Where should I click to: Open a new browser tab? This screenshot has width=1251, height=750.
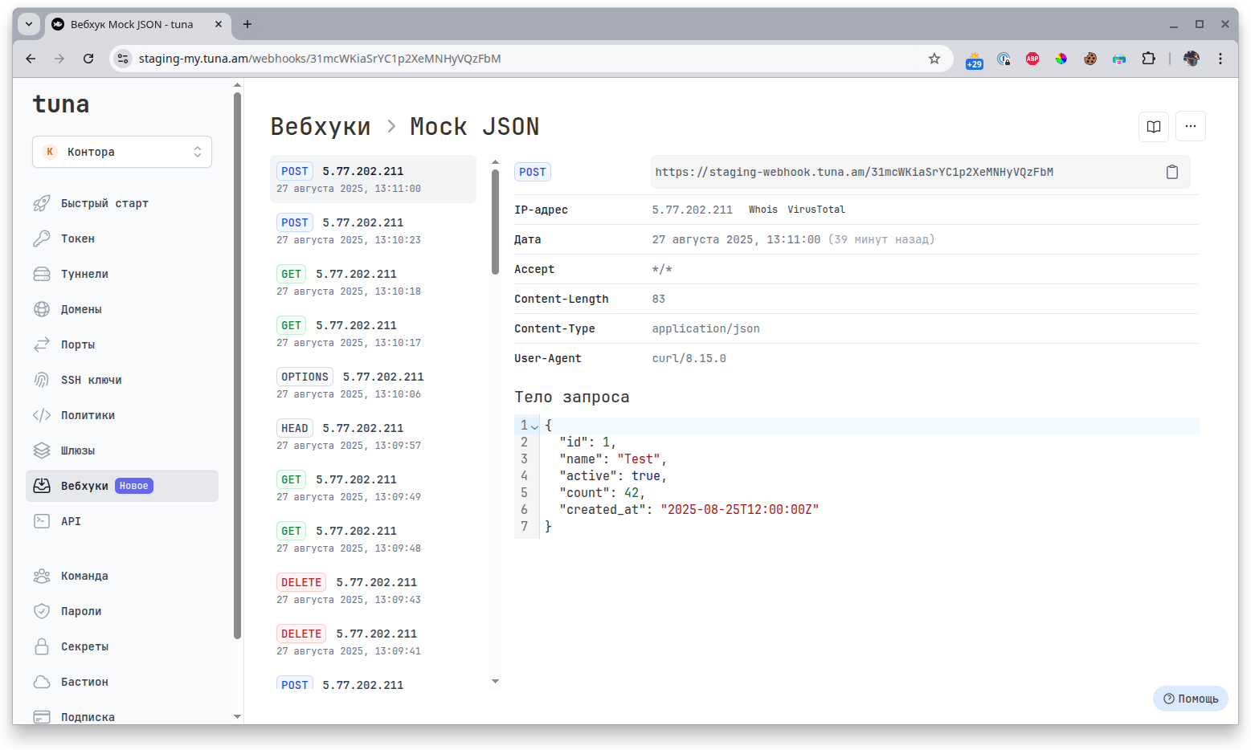coord(247,24)
